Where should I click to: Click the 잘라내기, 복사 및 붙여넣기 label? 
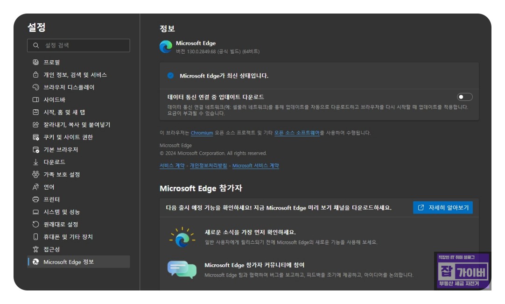click(x=77, y=124)
